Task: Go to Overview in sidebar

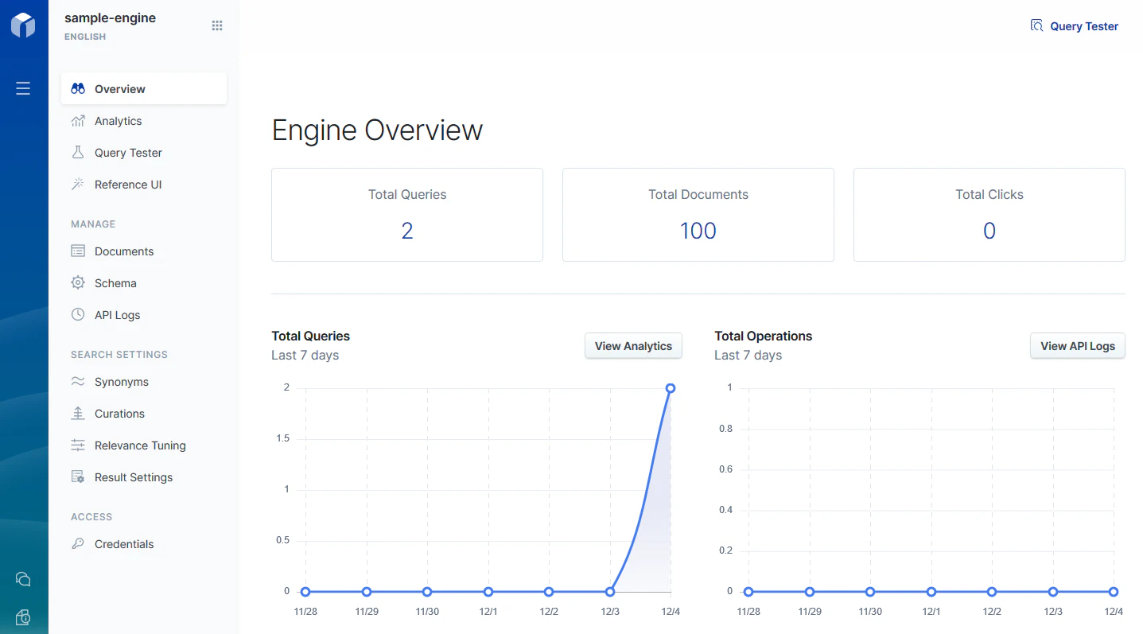Action: [x=144, y=89]
